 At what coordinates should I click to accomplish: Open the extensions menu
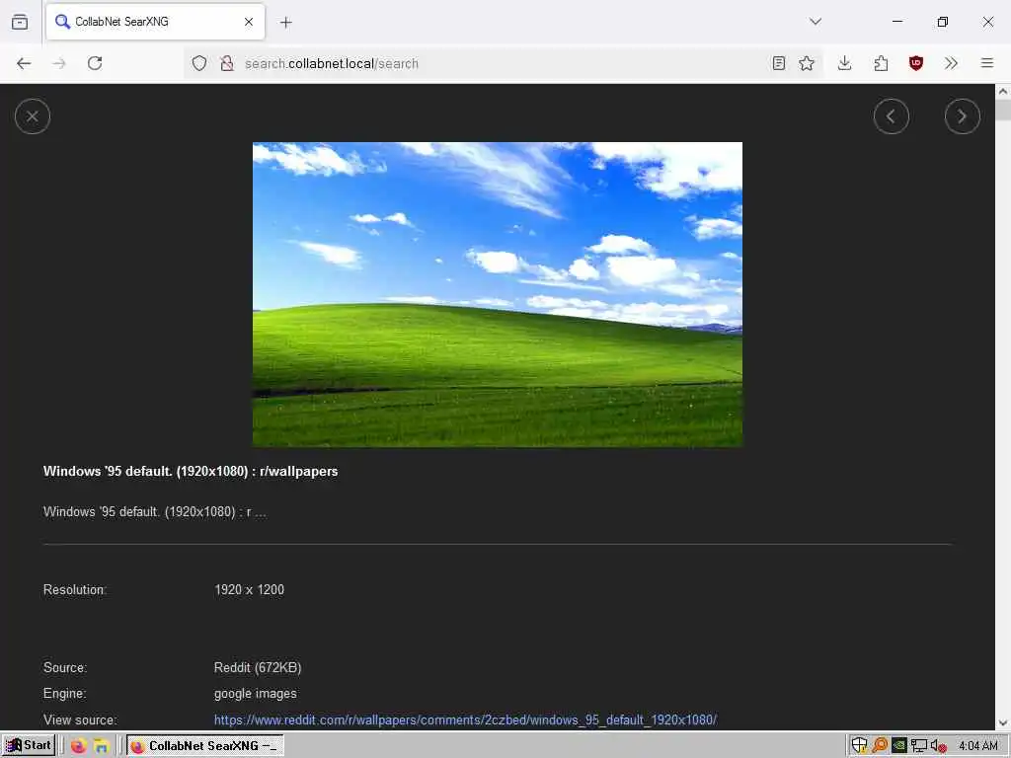coord(881,63)
